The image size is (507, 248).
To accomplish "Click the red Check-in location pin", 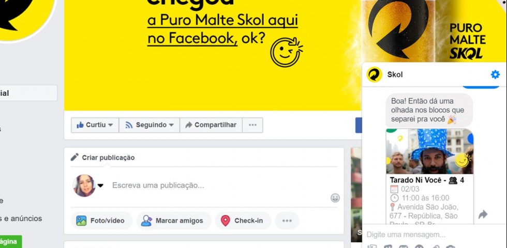I will pos(225,221).
